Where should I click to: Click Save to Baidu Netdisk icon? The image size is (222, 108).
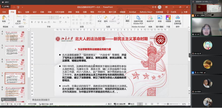coord(178,18)
